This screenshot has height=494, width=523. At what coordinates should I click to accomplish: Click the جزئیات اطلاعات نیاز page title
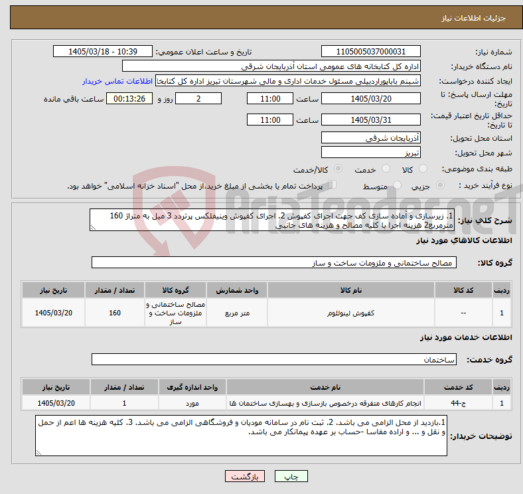pyautogui.click(x=474, y=18)
